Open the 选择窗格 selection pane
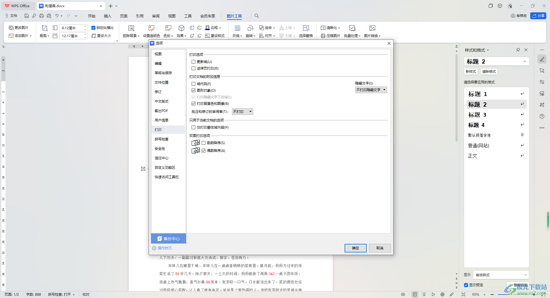Viewport: 550px width, 298px height. pos(306,32)
